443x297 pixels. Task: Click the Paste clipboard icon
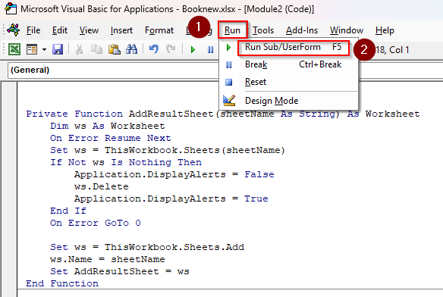(x=114, y=50)
